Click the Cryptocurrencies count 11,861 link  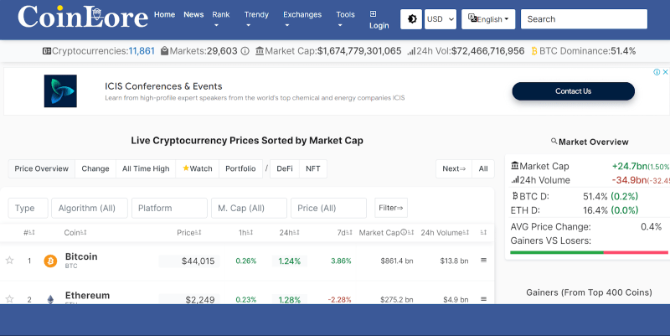(142, 51)
